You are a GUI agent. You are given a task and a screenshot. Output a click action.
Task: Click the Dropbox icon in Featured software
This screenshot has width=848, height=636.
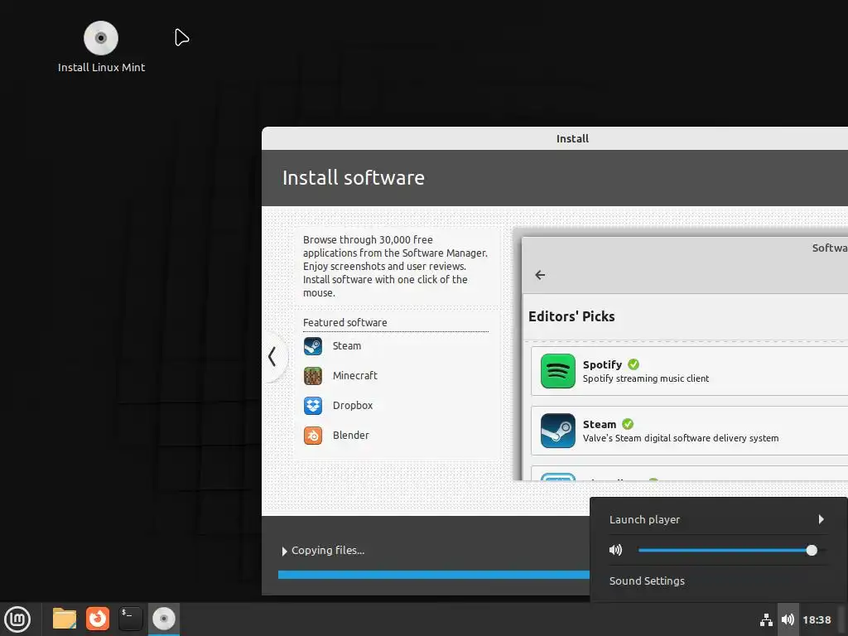tap(312, 406)
